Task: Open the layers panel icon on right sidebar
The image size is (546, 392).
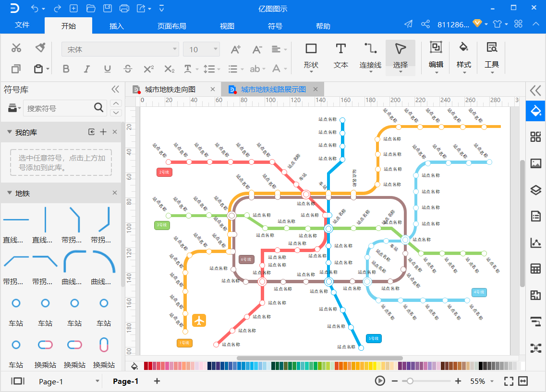Action: click(x=535, y=190)
